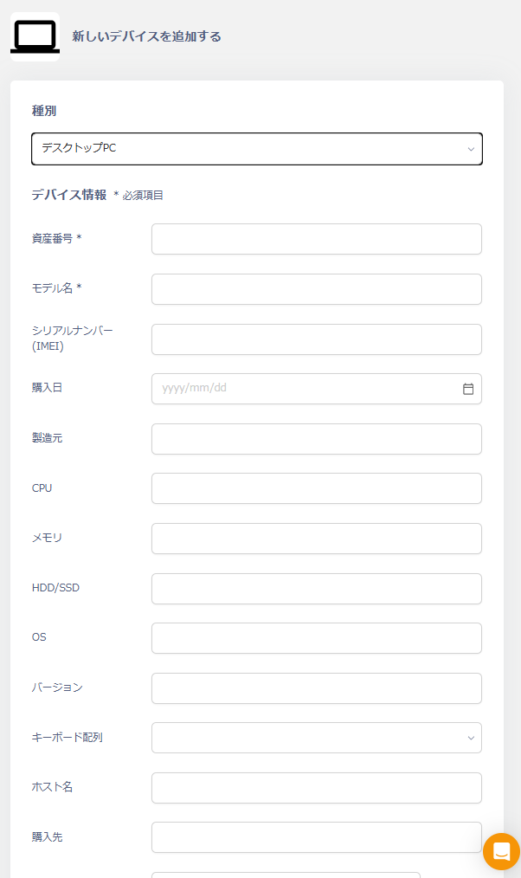Click the デバイス情報 section label

[69, 195]
